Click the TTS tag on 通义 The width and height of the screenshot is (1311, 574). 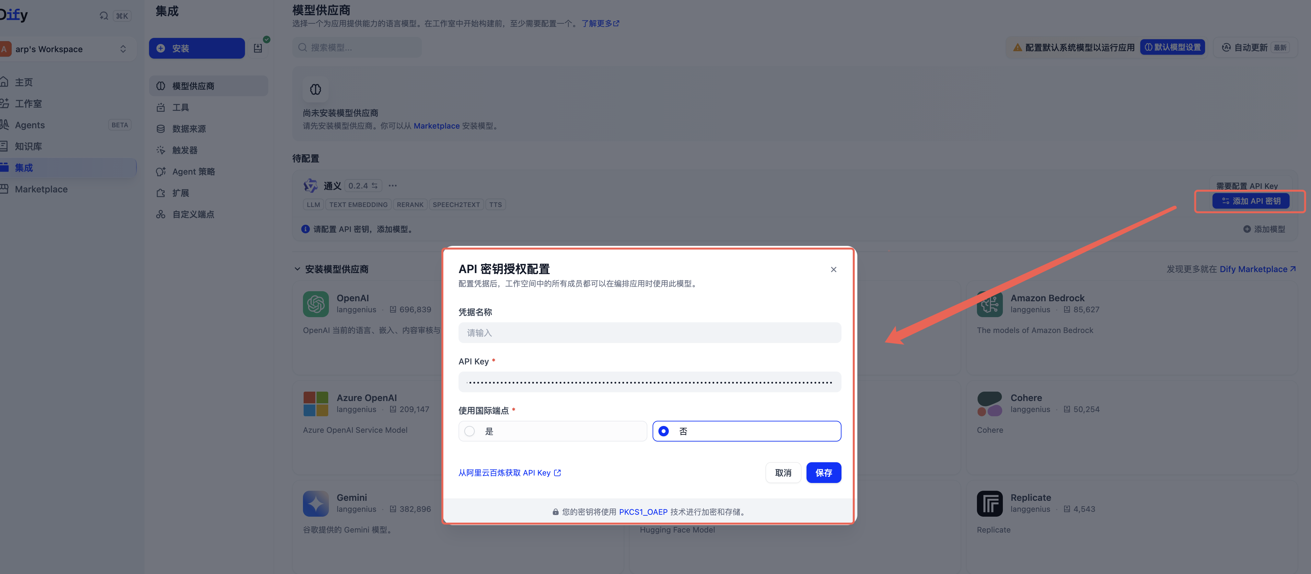[x=495, y=205]
